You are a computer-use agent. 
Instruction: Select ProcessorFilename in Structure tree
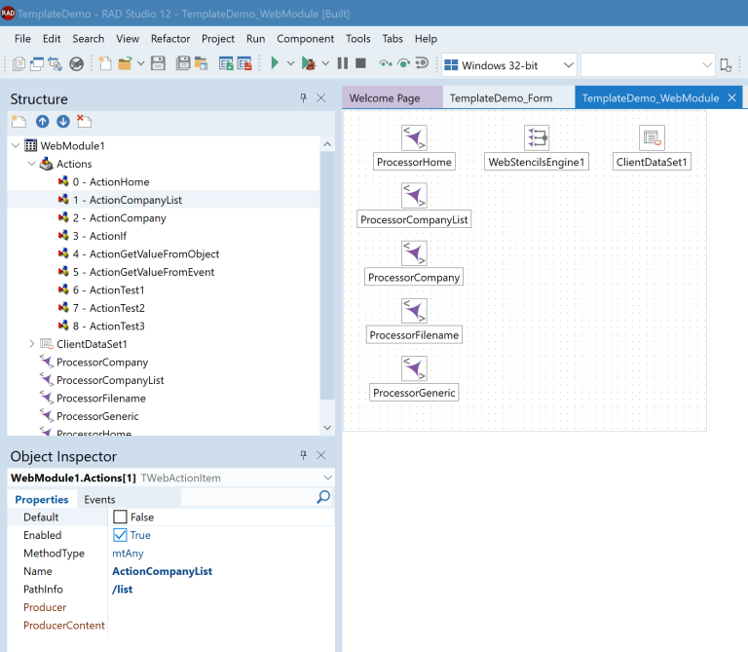point(101,398)
